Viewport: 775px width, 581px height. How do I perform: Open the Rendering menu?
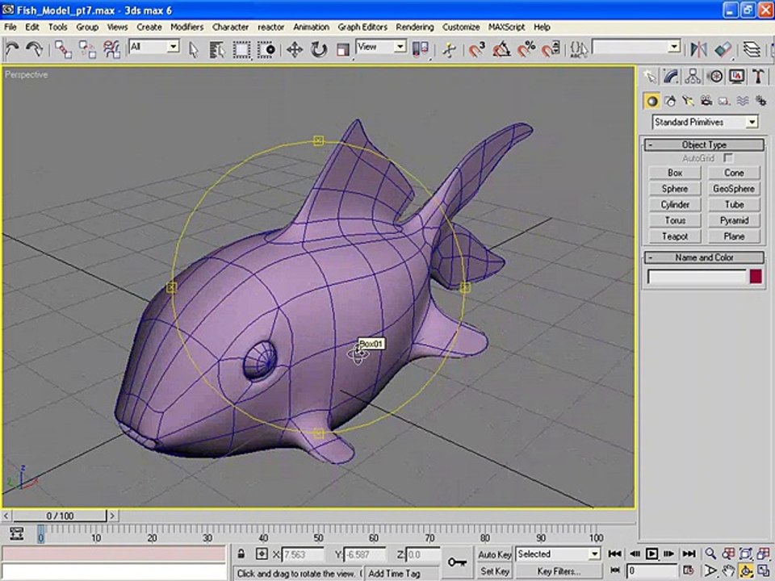pyautogui.click(x=414, y=27)
